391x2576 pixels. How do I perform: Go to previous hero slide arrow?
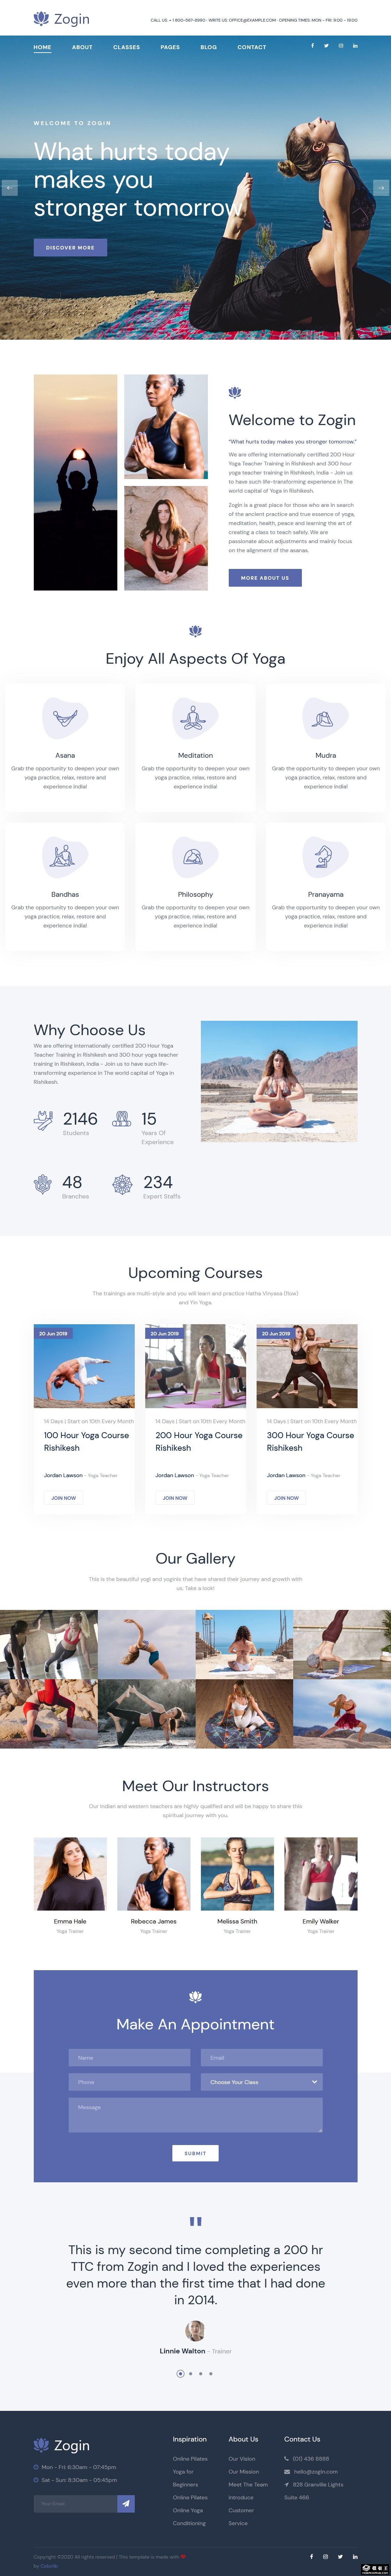pos(9,187)
